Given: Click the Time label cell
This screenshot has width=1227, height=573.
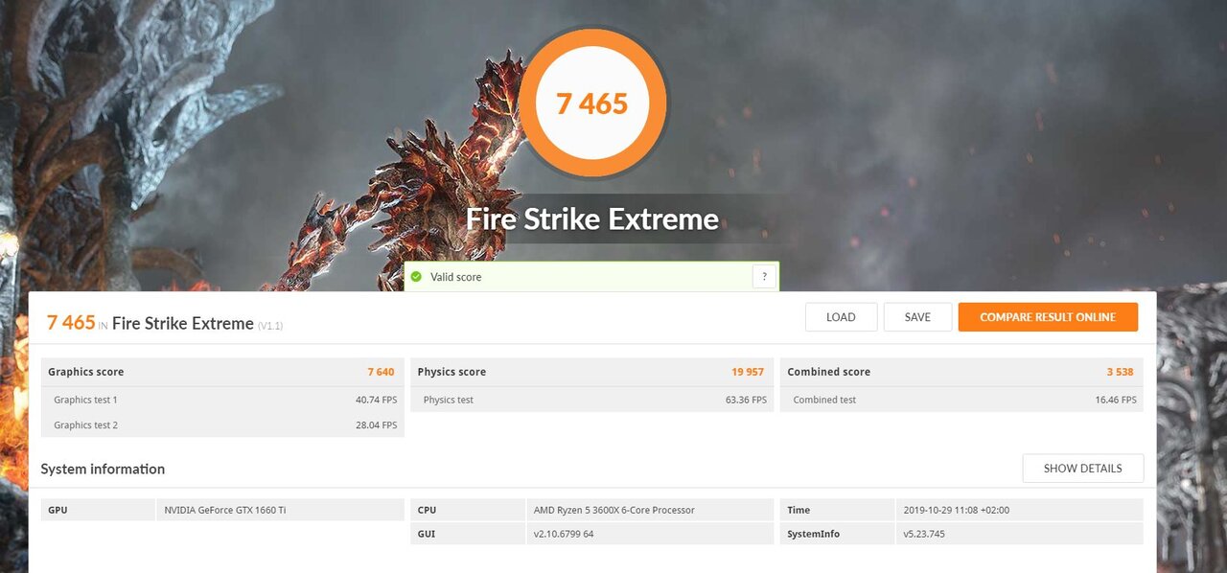Looking at the screenshot, I should tap(837, 510).
